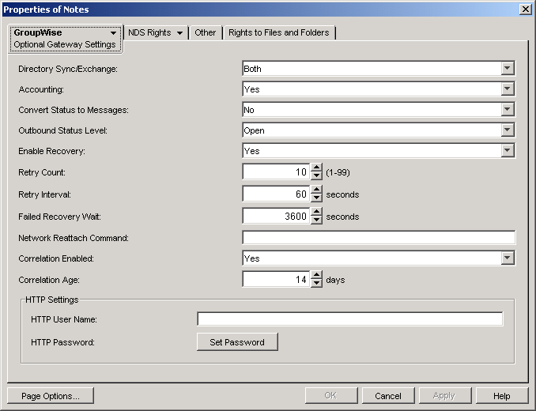Screen dimensions: 536x411
Task: Increase the Retry Count value
Action: pos(316,168)
